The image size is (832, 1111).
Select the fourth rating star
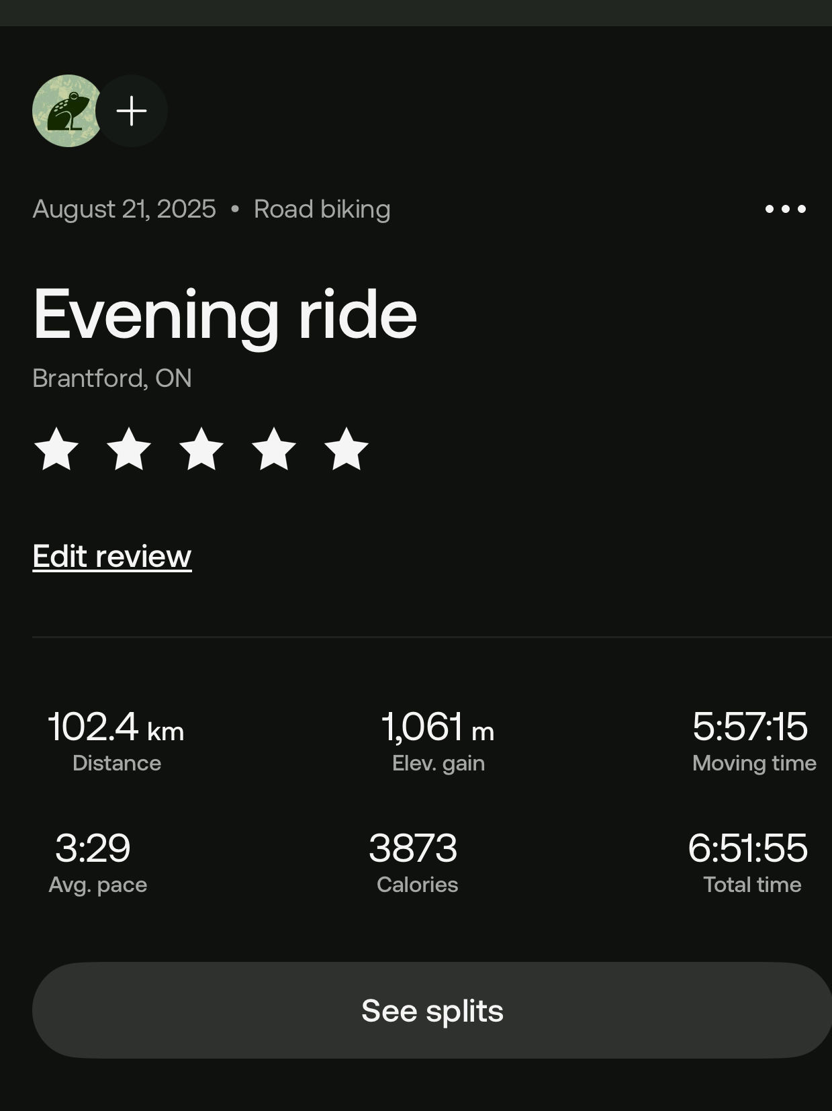click(x=274, y=449)
